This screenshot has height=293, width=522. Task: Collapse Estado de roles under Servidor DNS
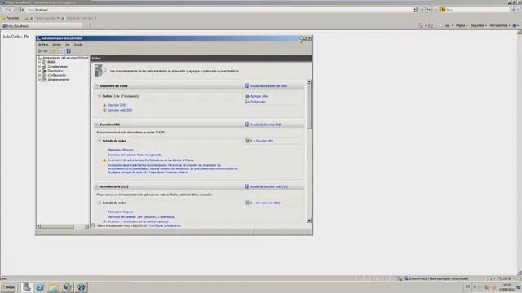[x=100, y=141]
